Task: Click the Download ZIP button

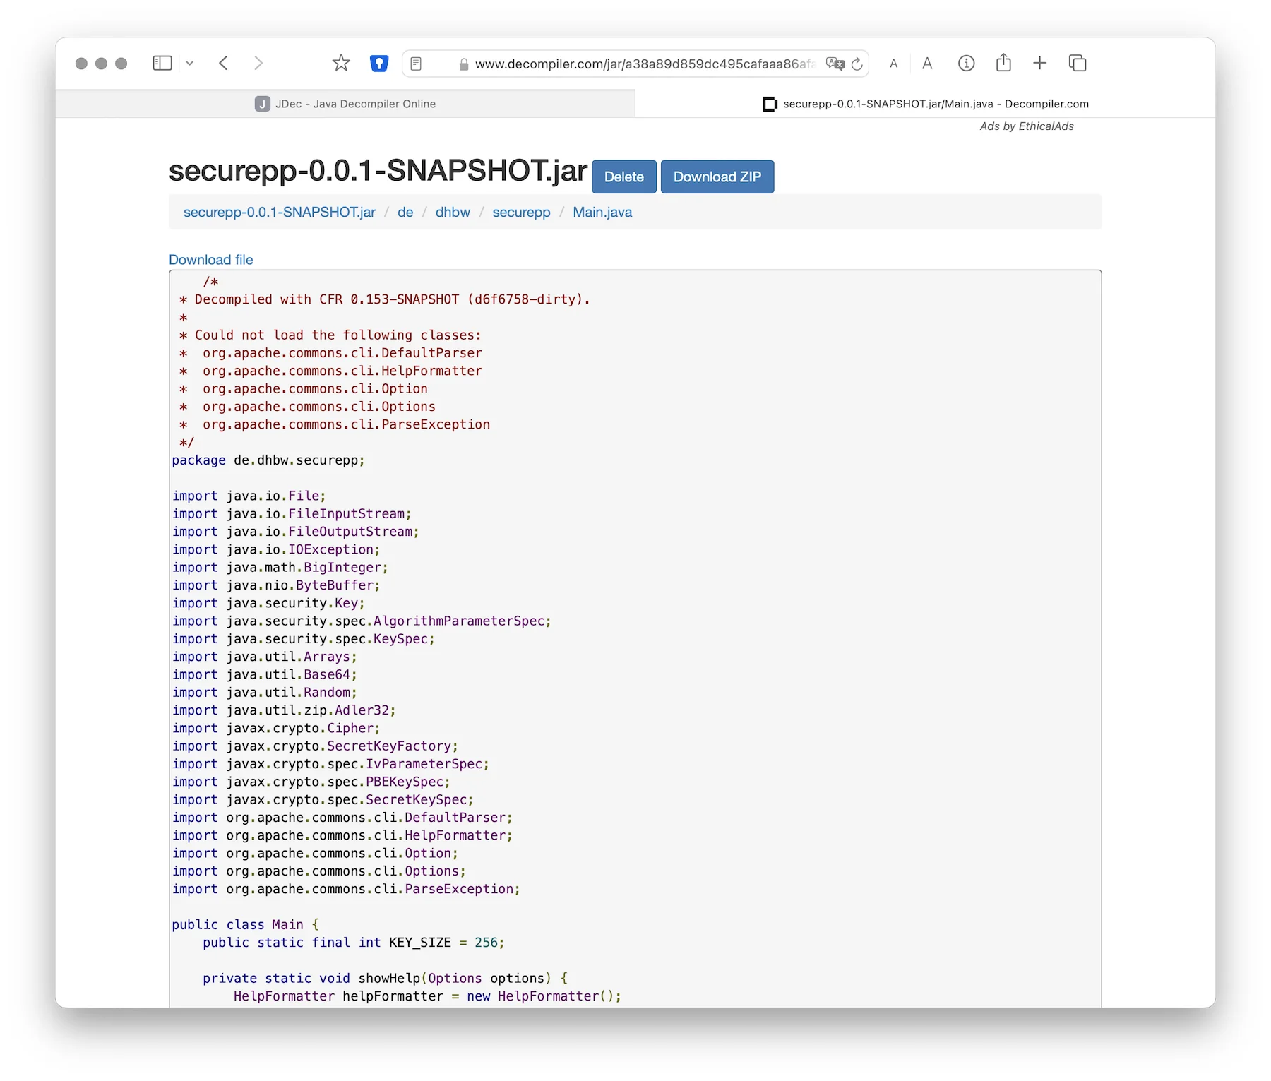Action: [717, 177]
